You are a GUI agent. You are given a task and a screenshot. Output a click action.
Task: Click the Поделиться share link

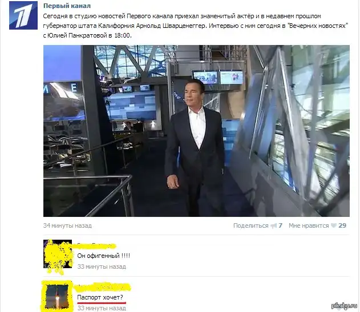tap(250, 225)
